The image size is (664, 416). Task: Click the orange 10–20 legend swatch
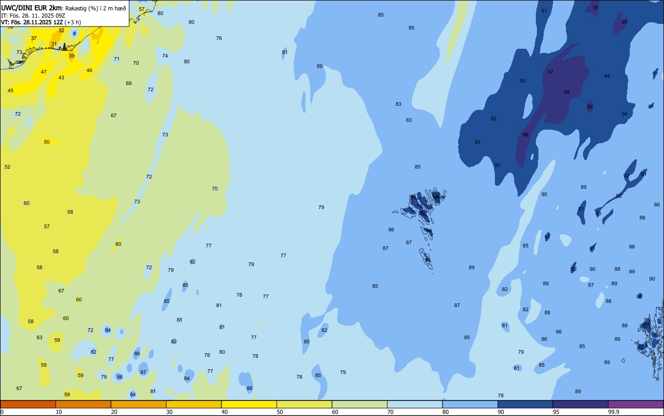coord(83,404)
